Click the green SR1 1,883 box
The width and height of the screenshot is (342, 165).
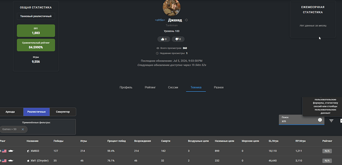(36, 31)
